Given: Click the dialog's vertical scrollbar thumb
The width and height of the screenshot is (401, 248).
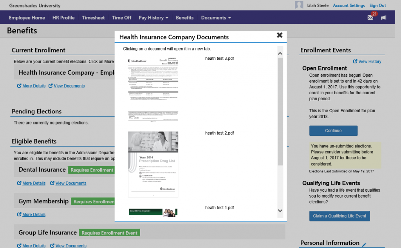Looking at the screenshot, I should pos(280,111).
